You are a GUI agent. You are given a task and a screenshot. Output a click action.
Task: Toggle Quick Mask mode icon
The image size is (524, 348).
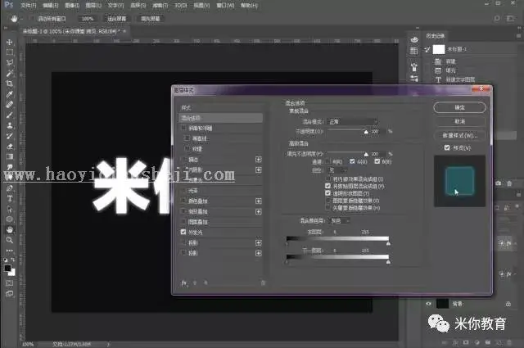9,283
